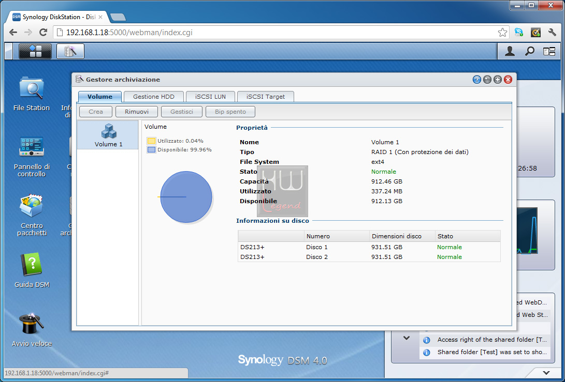
Task: Open Centro pacchetti desktop icon
Action: pos(32,215)
